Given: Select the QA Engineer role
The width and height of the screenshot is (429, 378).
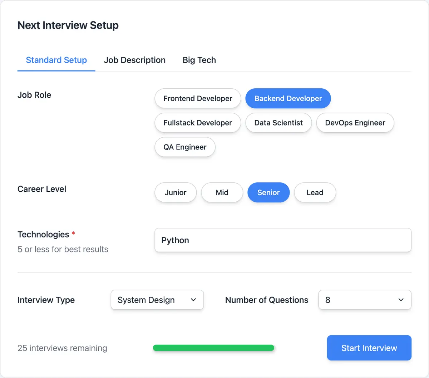Looking at the screenshot, I should pyautogui.click(x=185, y=147).
